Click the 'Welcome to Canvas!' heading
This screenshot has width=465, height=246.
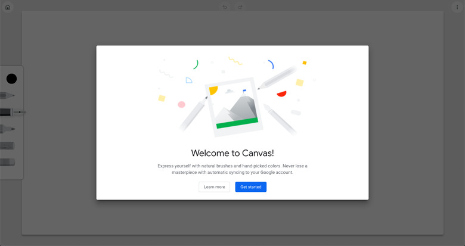pos(232,153)
